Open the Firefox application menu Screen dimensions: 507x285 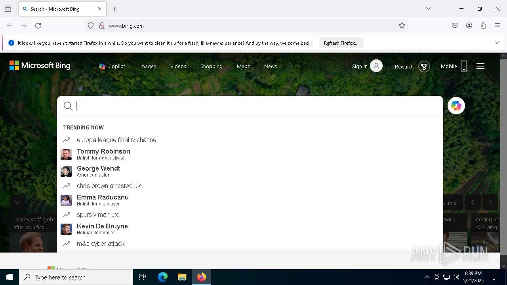497,26
